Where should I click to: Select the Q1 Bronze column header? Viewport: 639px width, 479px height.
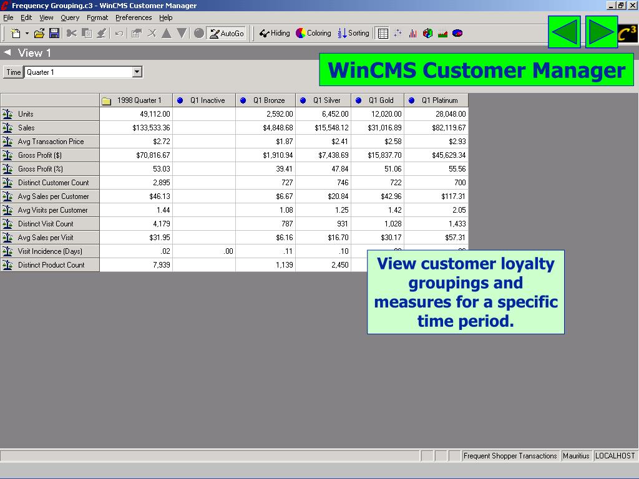[266, 100]
